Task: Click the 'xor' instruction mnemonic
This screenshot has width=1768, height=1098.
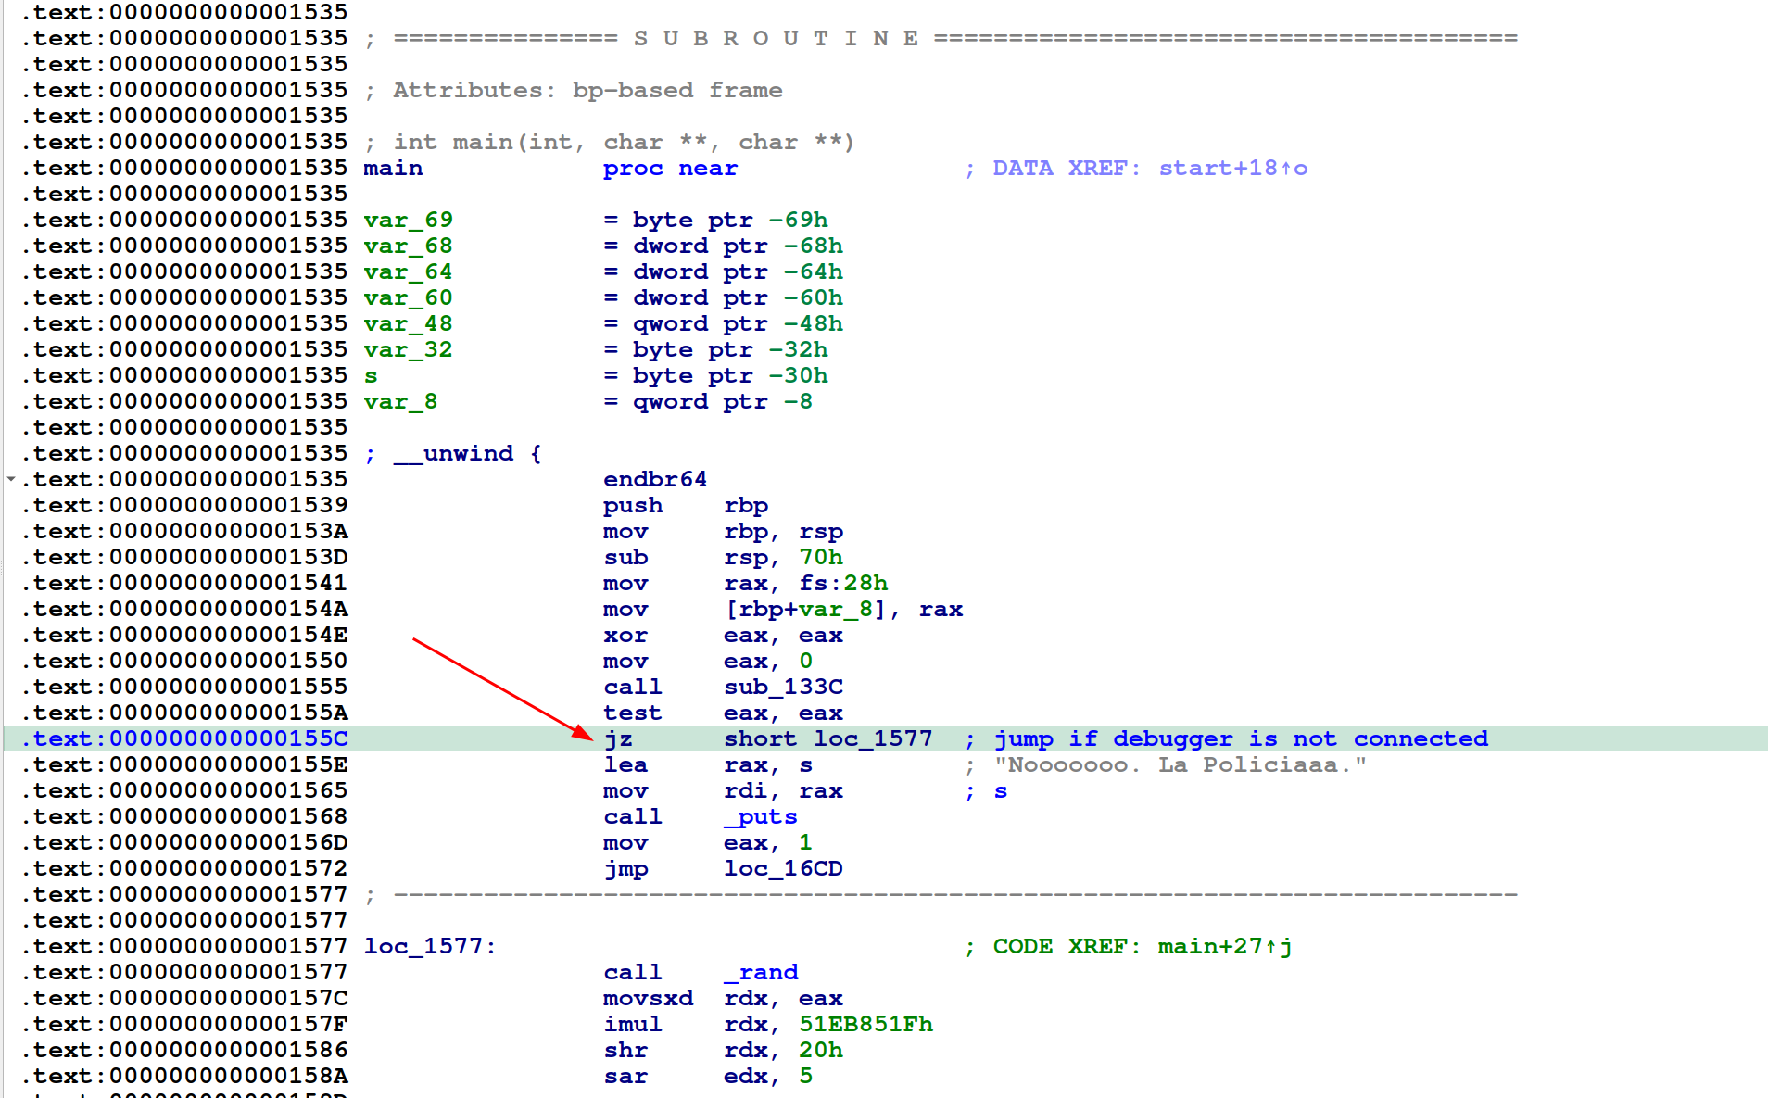Action: point(625,635)
